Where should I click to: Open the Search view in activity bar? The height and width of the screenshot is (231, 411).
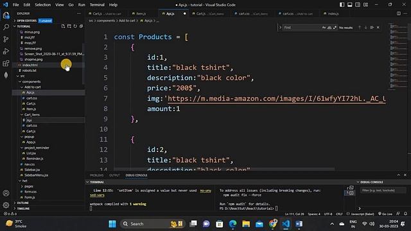click(6, 27)
